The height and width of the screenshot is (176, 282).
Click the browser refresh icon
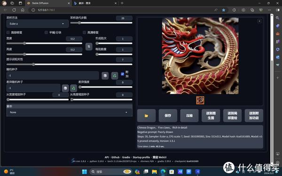tap(14, 10)
